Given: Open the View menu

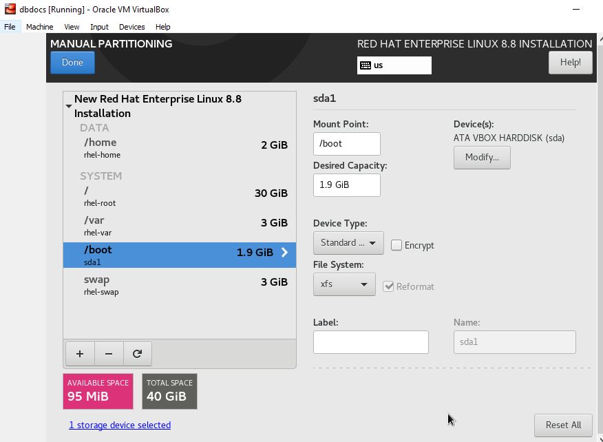Looking at the screenshot, I should tap(72, 27).
